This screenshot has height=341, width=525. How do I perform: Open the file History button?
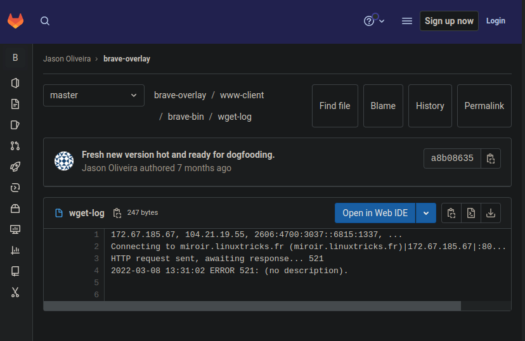pyautogui.click(x=430, y=106)
